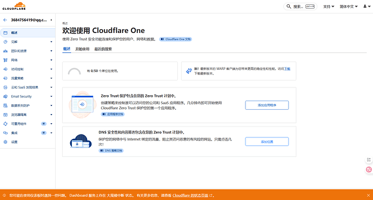Click the pink circular floating icon

coord(369,170)
